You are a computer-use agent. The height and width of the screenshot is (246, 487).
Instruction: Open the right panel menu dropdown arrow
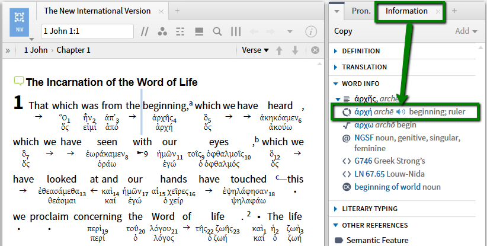337,12
